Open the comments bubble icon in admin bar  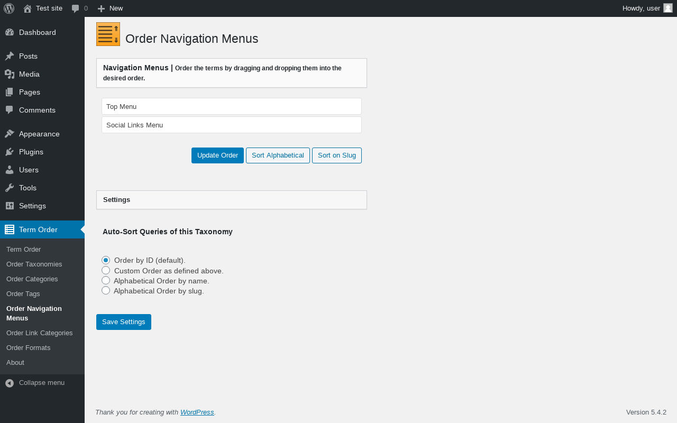point(76,8)
